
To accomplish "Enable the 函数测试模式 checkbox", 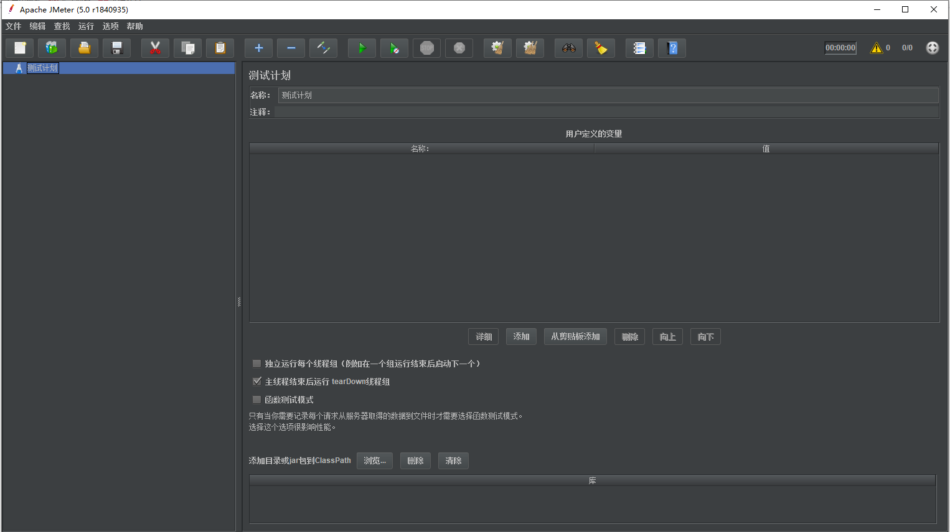I will [x=256, y=400].
